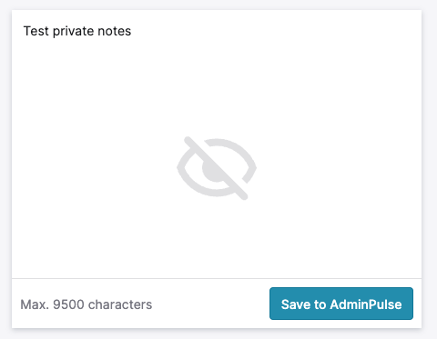
Task: Click the diagonal slash of the eye icon
Action: (x=217, y=168)
